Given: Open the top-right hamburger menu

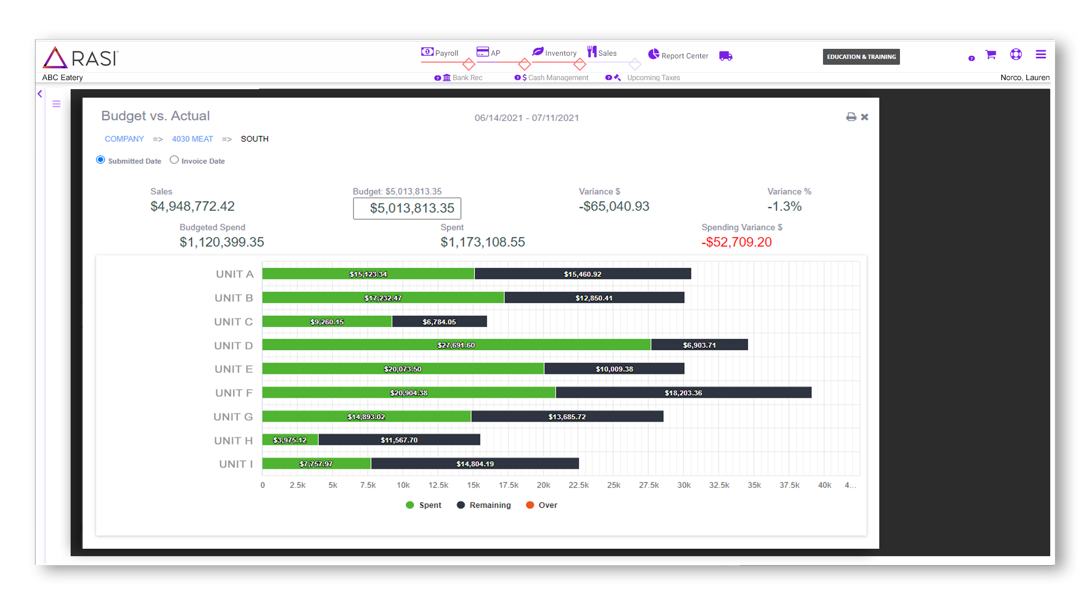Looking at the screenshot, I should [x=1040, y=55].
